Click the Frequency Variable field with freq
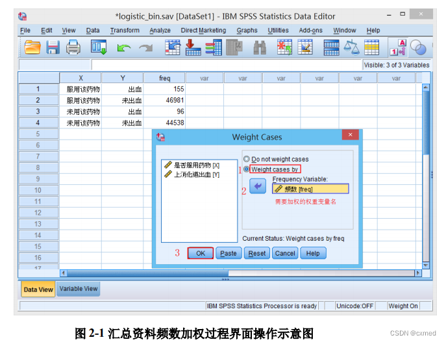Viewport: 446px width, 342px height. pyautogui.click(x=310, y=189)
